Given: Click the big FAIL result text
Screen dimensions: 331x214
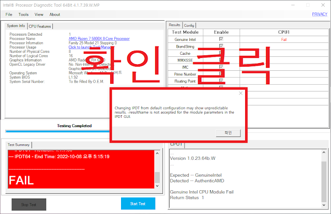Looking at the screenshot, I should coord(21,180).
